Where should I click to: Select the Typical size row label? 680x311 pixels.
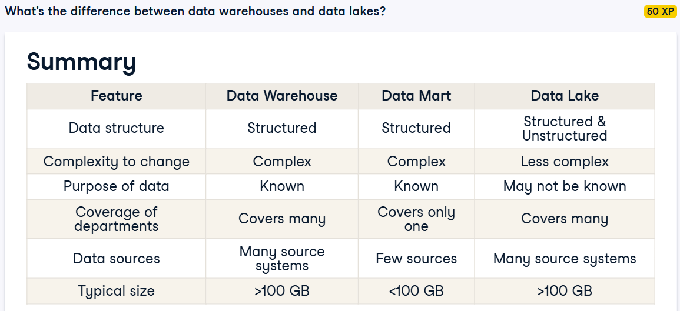coord(116,290)
